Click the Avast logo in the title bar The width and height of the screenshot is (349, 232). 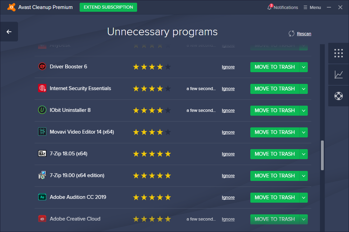(x=11, y=7)
